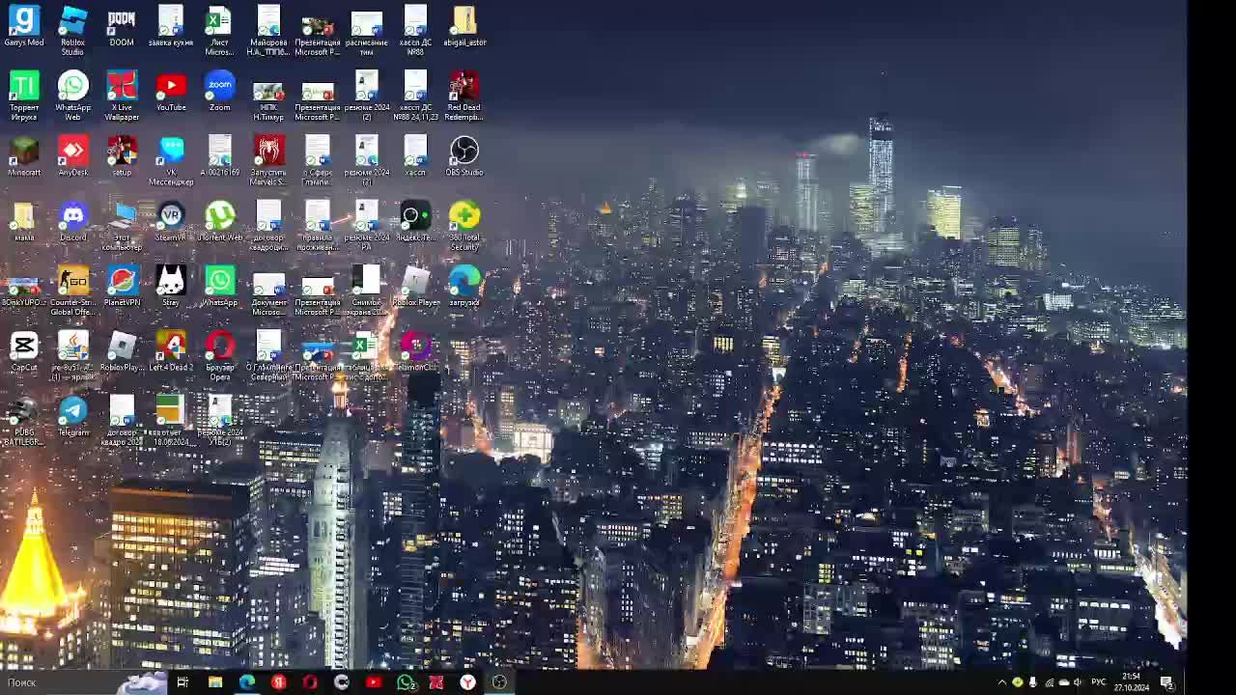
Task: Select the Marvel's Spider-Man launch icon
Action: [x=268, y=161]
